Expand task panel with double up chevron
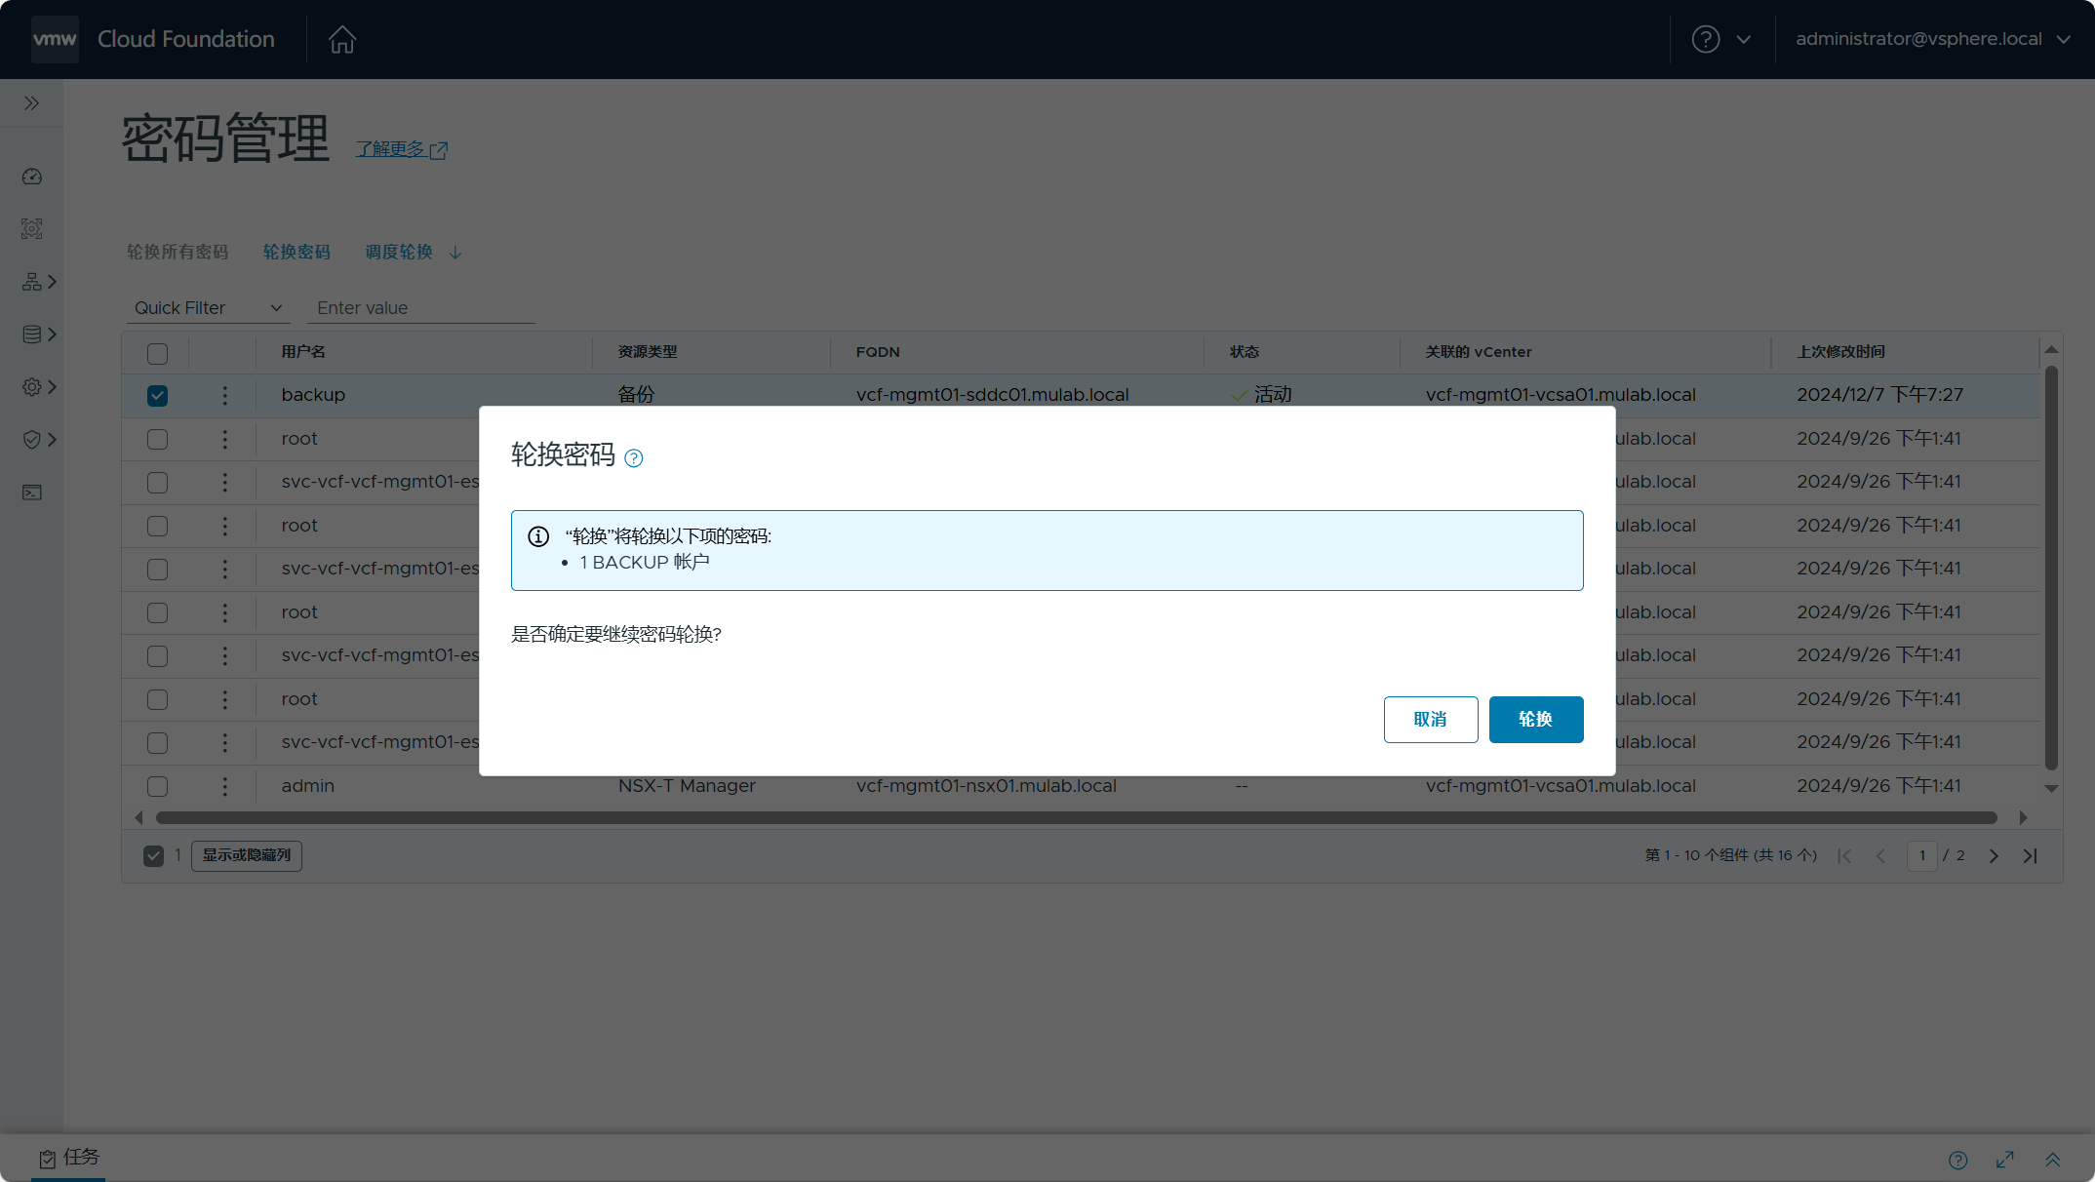2095x1182 pixels. pyautogui.click(x=2053, y=1160)
